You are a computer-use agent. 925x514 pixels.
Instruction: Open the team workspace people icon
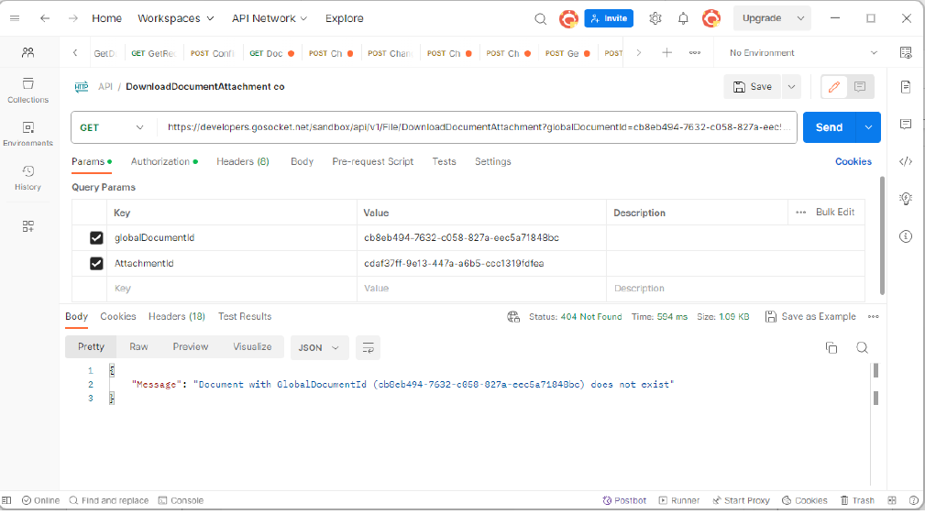click(28, 52)
